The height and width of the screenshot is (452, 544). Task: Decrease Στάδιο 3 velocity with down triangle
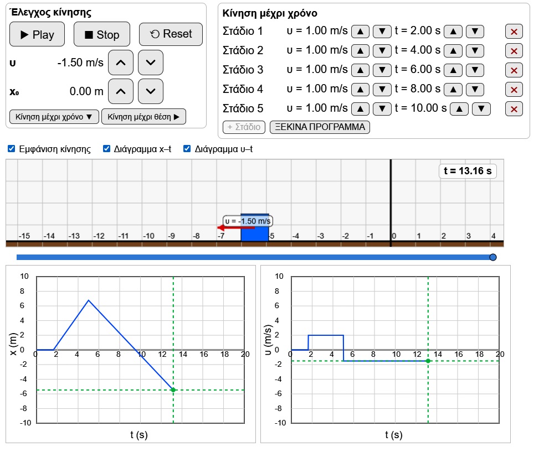pyautogui.click(x=382, y=70)
